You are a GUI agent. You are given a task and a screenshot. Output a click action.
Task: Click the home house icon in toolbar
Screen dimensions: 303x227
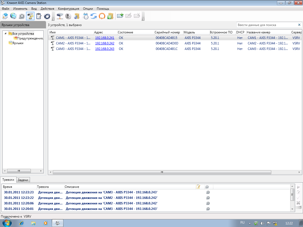(5, 16)
